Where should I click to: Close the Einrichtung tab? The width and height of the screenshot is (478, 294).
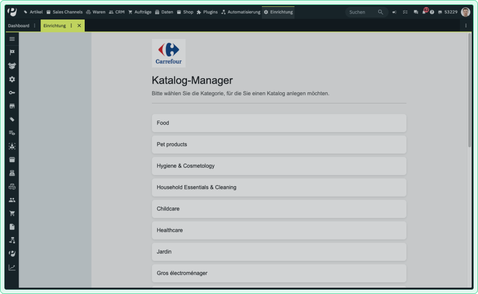79,26
